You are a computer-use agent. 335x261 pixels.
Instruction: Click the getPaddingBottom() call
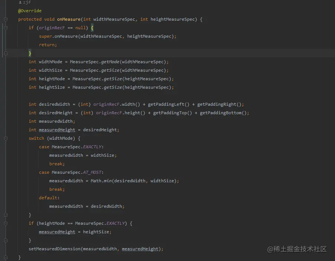(x=223, y=113)
